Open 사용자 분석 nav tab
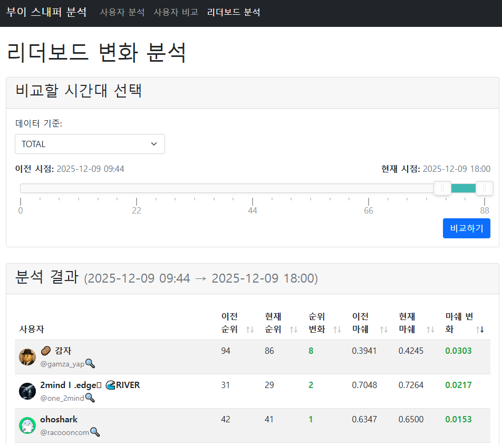This screenshot has width=502, height=445. pyautogui.click(x=122, y=12)
